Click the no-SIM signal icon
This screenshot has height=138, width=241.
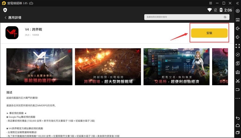click(x=215, y=10)
